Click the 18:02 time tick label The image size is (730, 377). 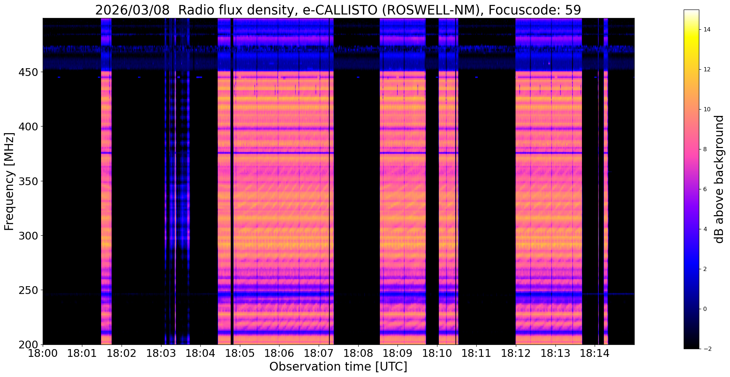[x=122, y=353]
